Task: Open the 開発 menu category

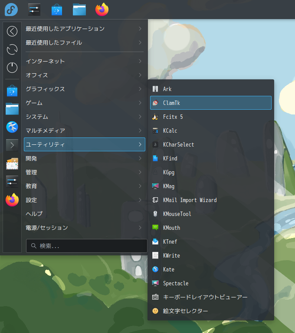Action: [x=85, y=158]
